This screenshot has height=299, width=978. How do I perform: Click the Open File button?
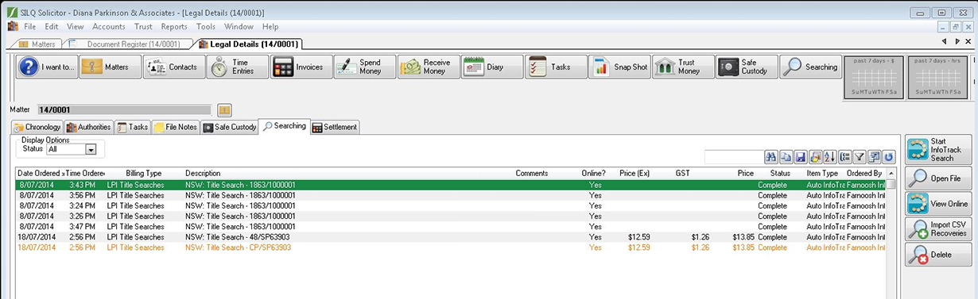[939, 178]
